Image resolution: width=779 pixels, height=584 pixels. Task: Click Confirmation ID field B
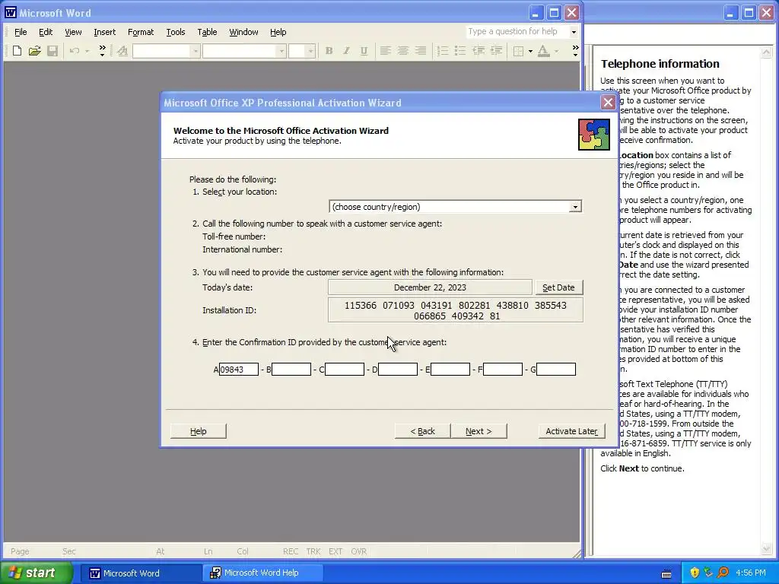(291, 369)
